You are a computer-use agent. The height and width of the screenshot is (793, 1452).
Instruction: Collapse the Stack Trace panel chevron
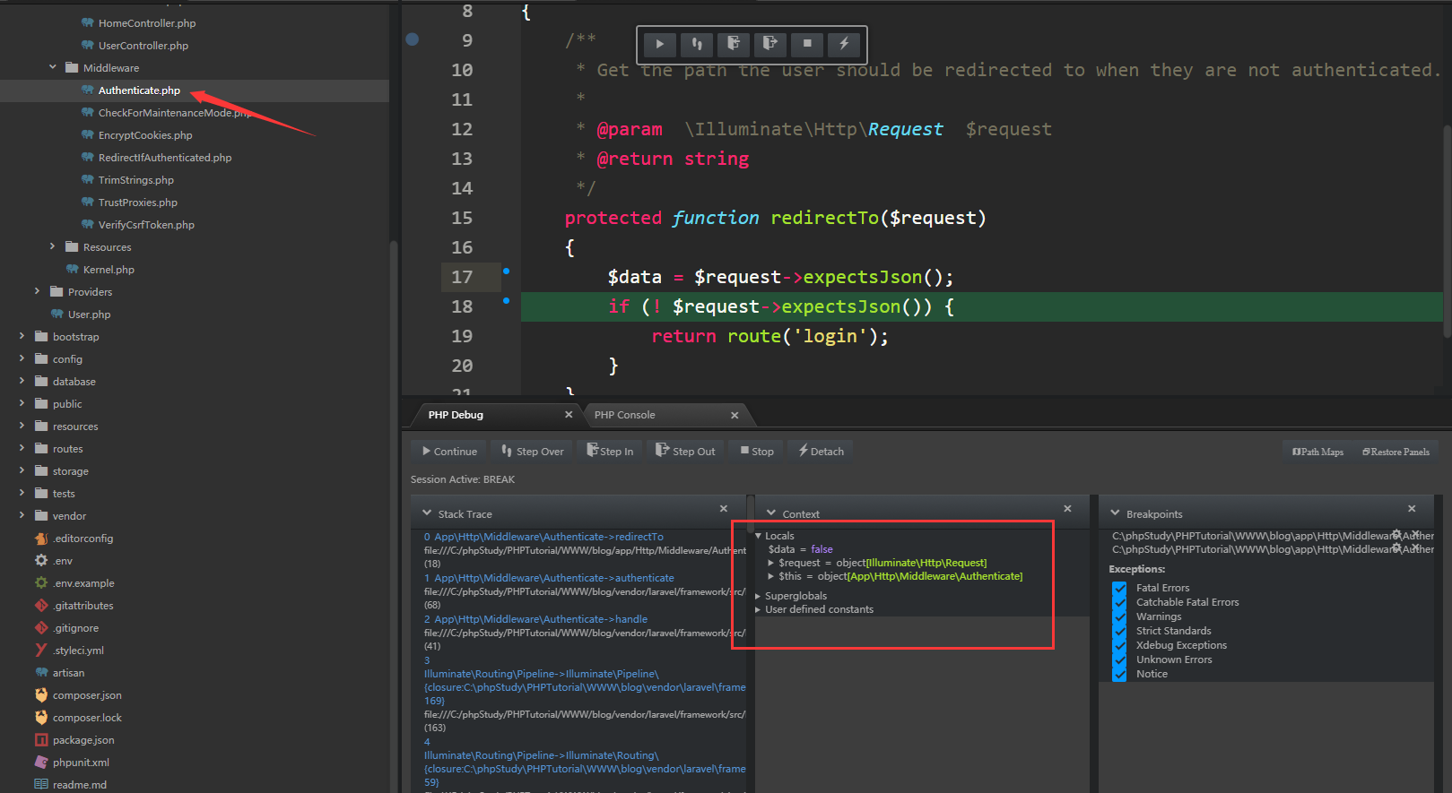pos(427,513)
